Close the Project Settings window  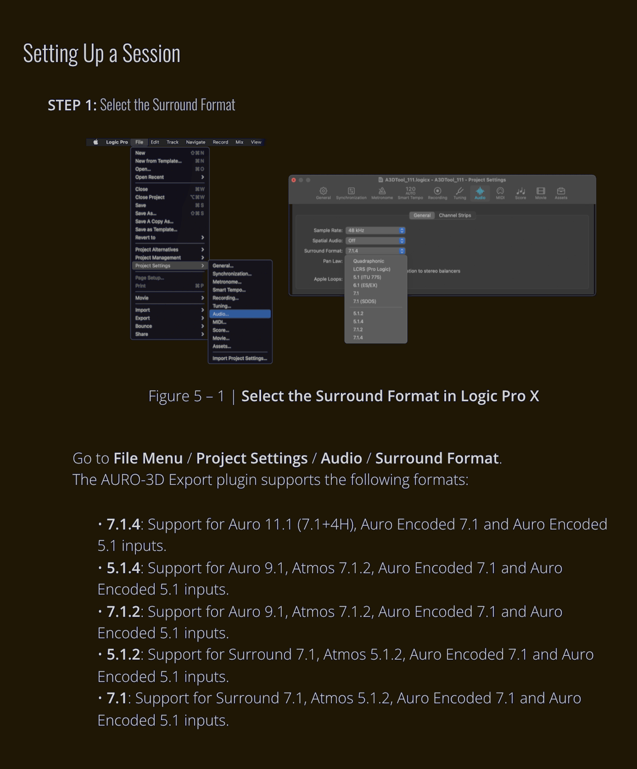tap(294, 180)
